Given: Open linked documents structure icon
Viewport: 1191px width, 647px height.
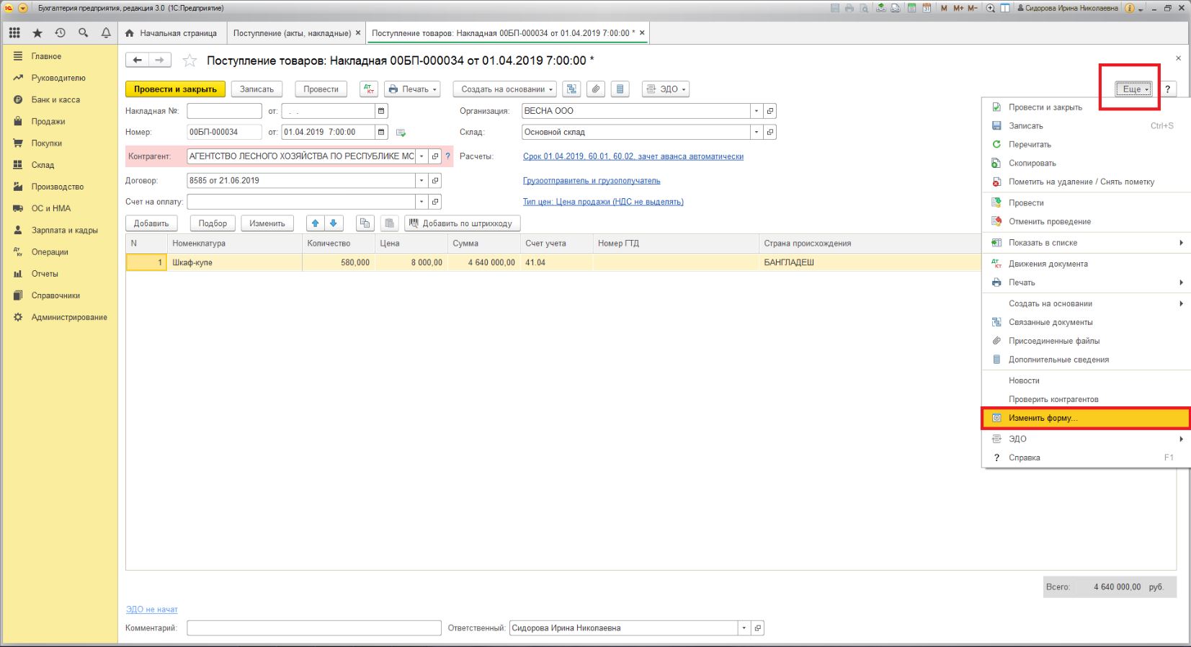Looking at the screenshot, I should pyautogui.click(x=572, y=89).
